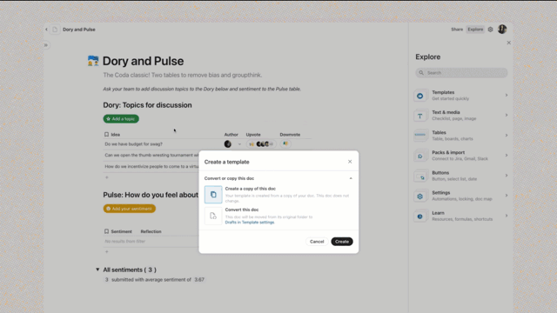Click the Reflection column header

coord(151,231)
